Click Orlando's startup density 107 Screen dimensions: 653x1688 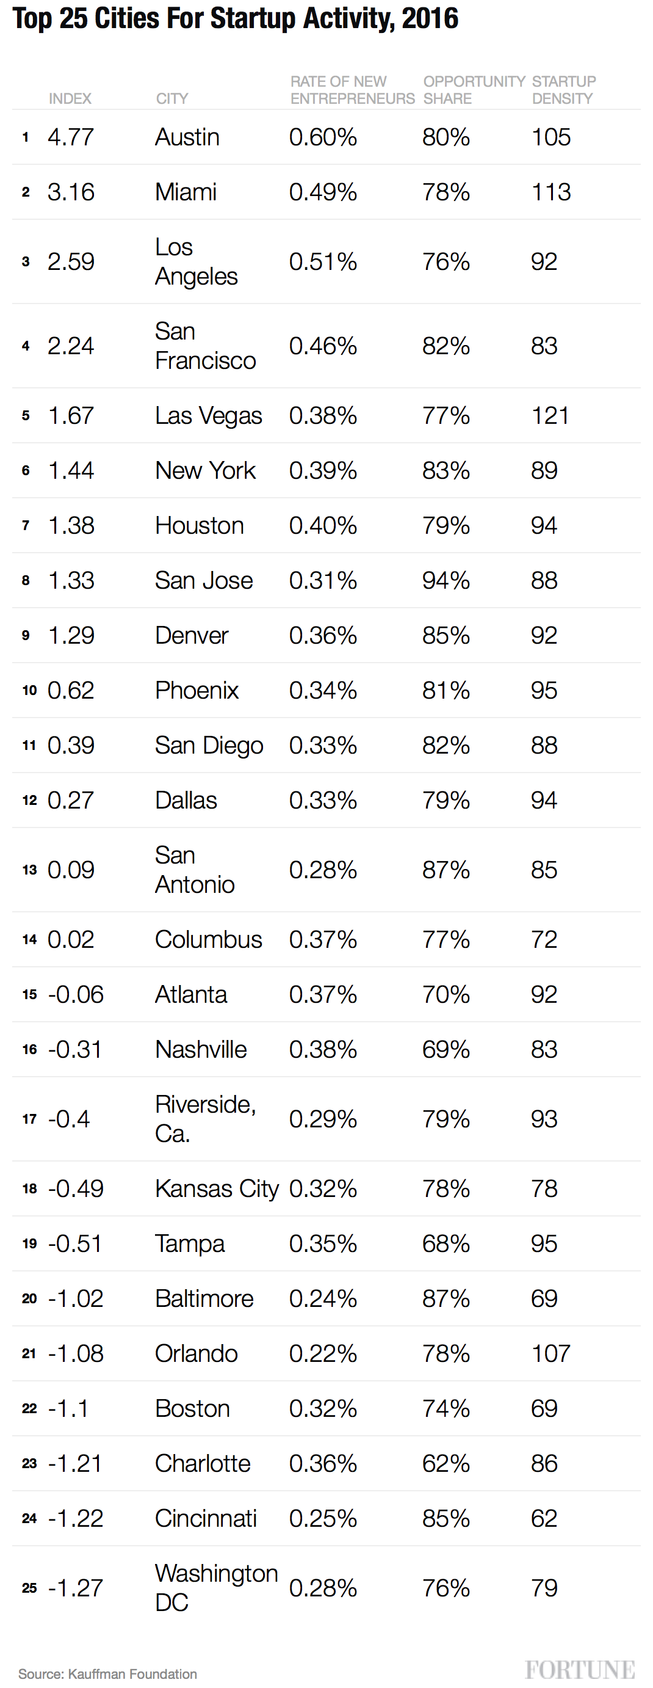(x=550, y=1353)
